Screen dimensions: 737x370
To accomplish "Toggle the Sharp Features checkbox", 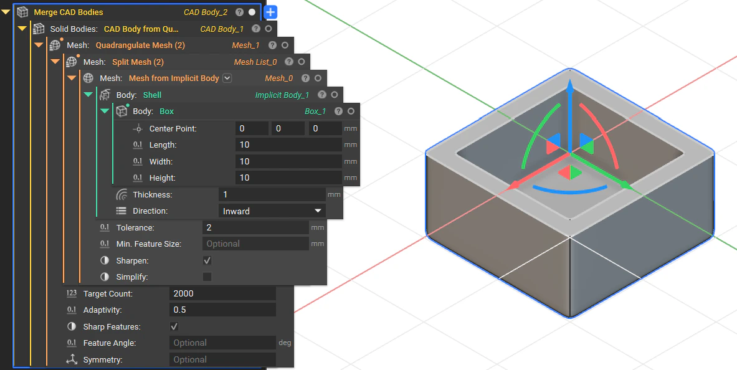I will click(x=174, y=326).
